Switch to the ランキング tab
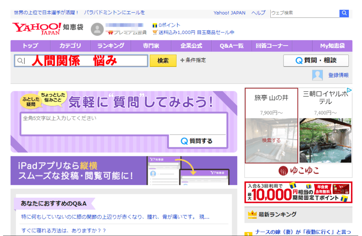 click(111, 46)
